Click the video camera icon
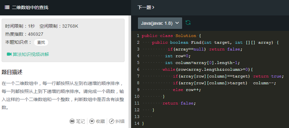This screenshot has height=128, width=289. 9,54
